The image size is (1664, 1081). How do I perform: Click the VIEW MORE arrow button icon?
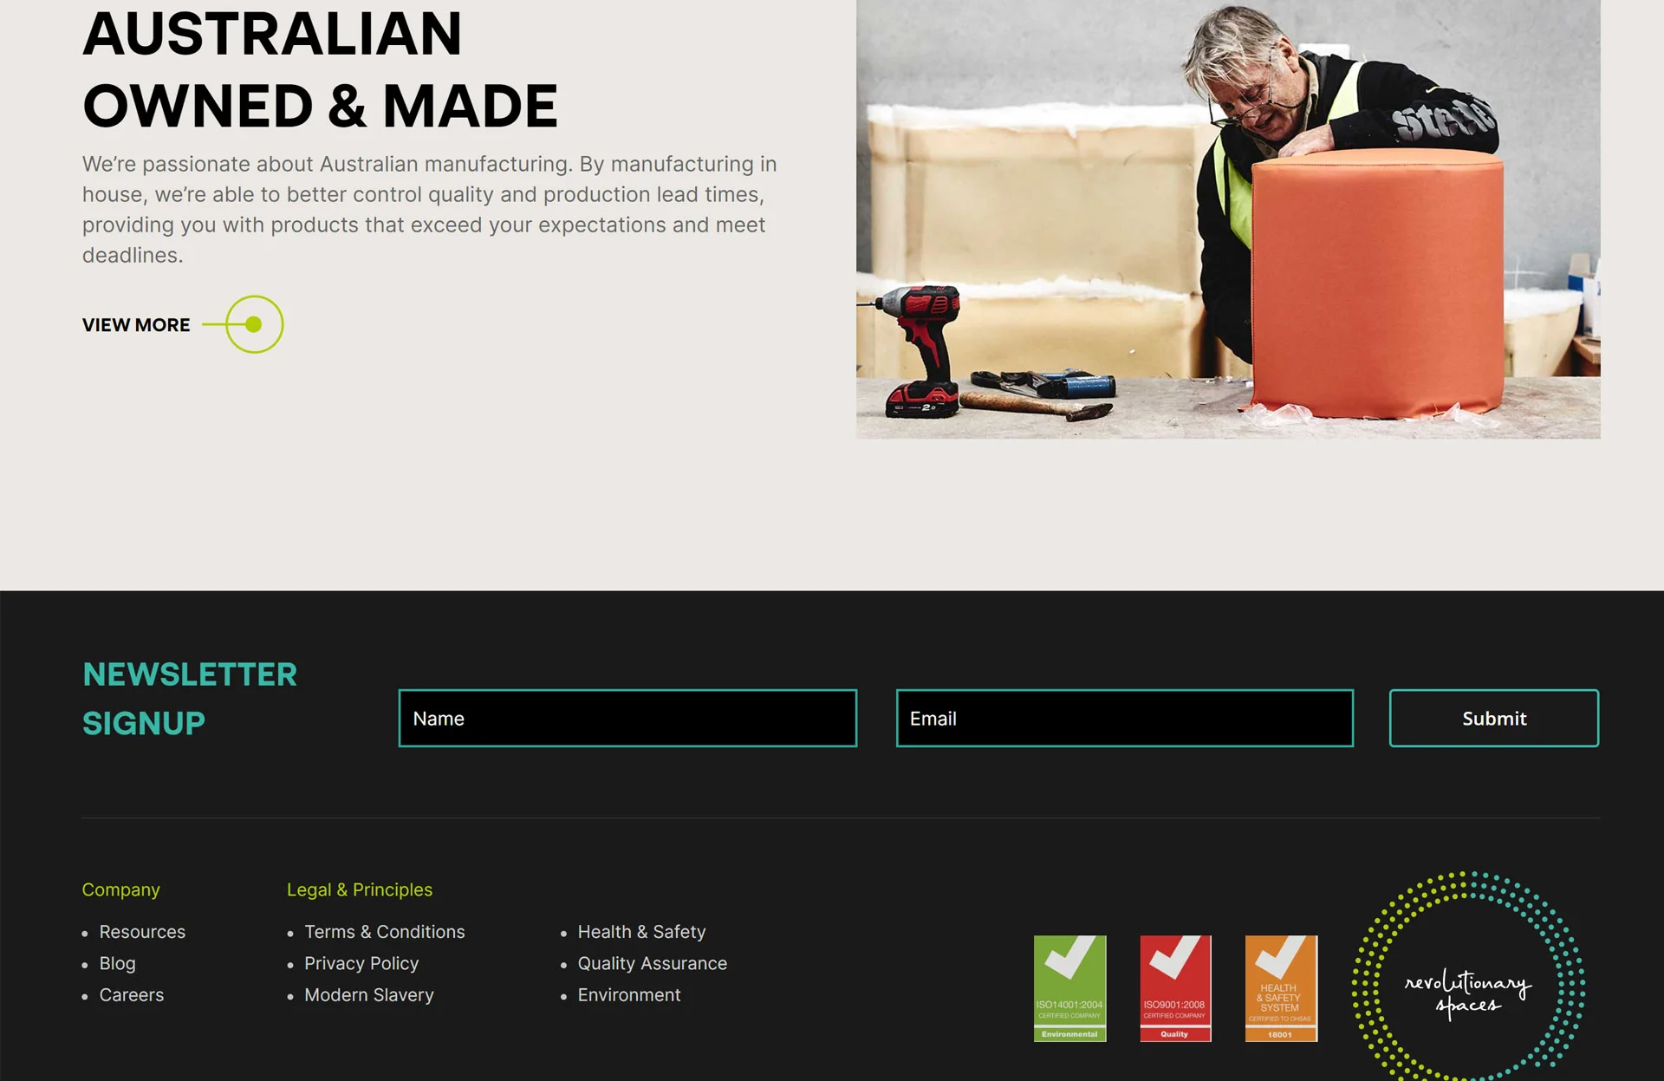253,324
